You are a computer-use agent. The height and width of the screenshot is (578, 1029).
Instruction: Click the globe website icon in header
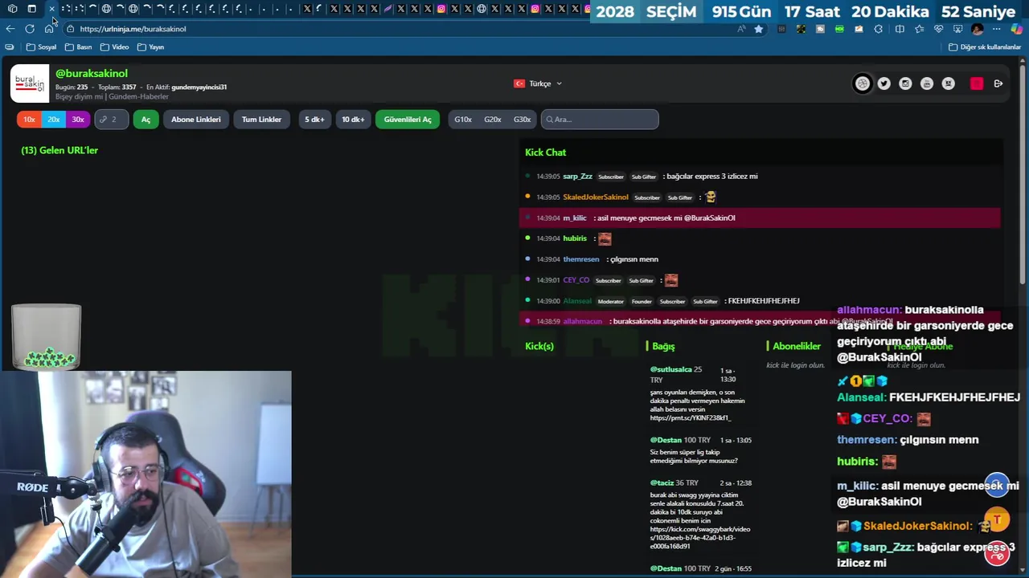[862, 83]
